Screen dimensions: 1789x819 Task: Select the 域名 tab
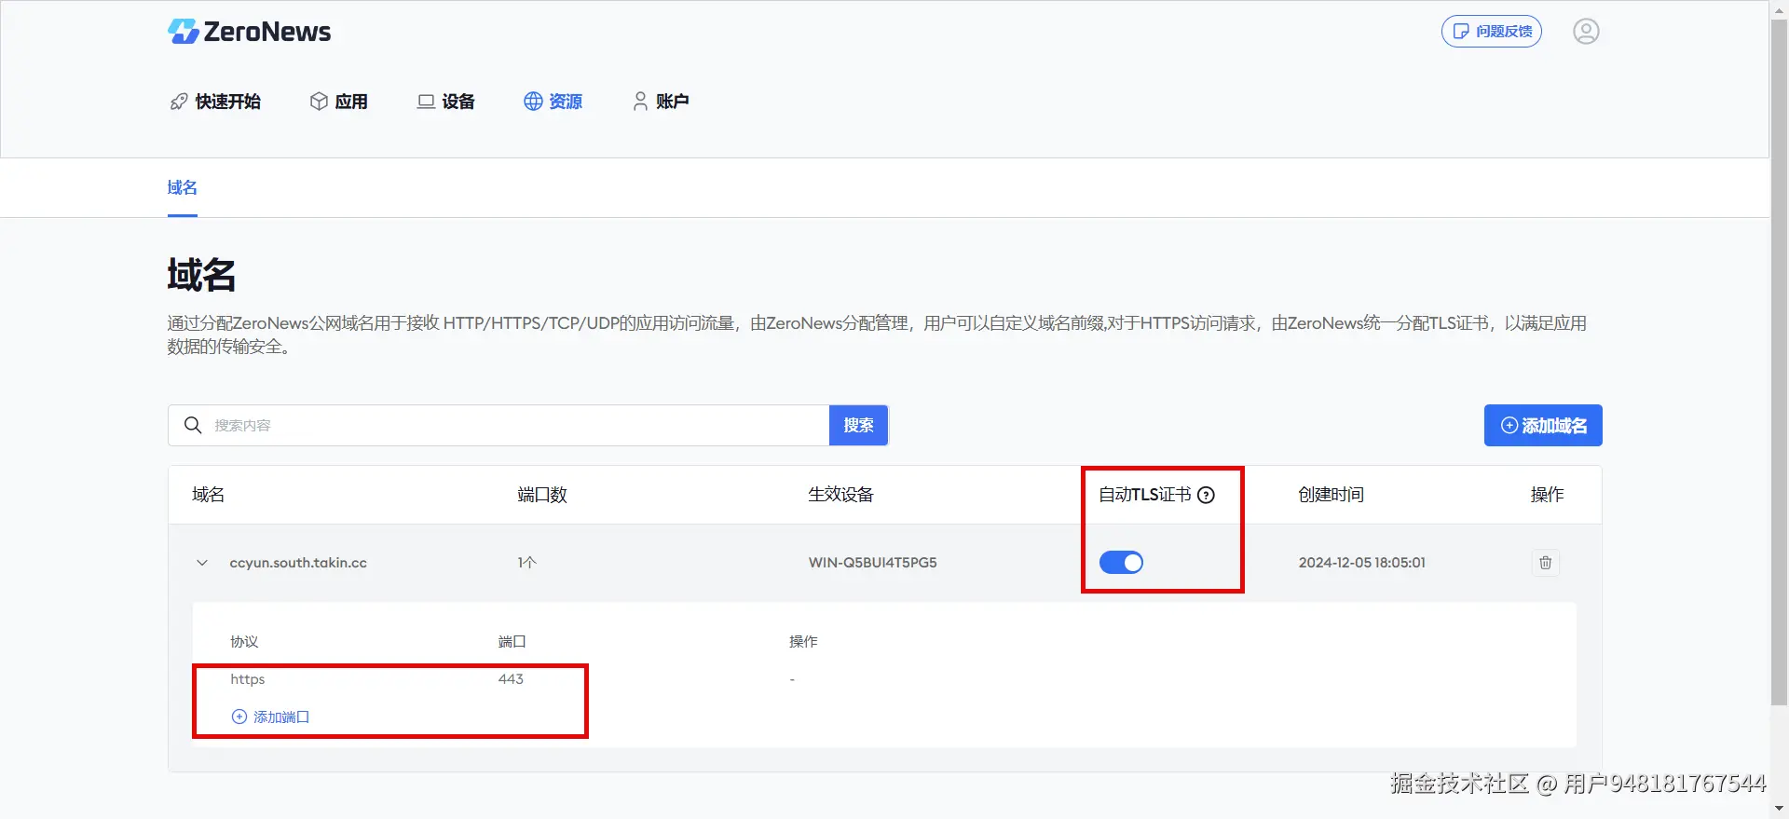(x=182, y=188)
